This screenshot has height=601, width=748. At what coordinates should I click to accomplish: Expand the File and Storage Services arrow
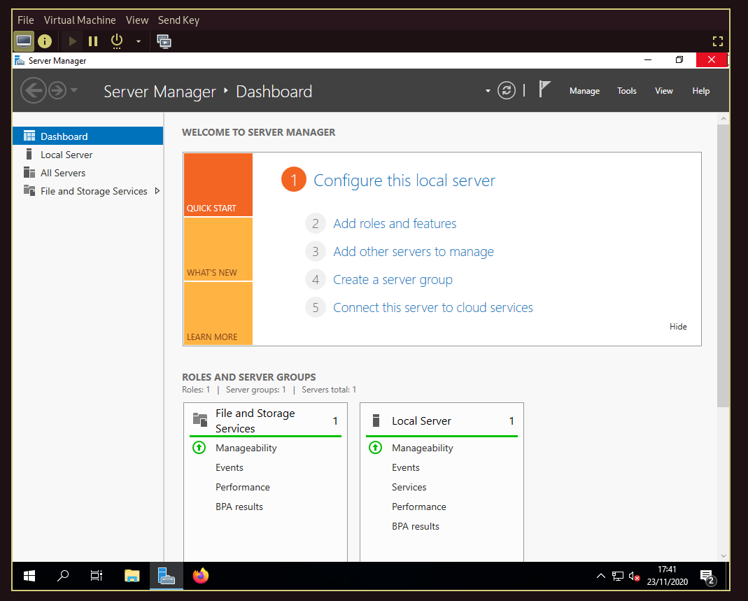[157, 191]
